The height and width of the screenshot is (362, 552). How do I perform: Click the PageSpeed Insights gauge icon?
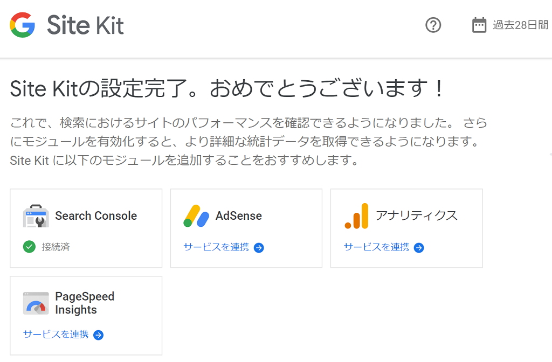36,303
